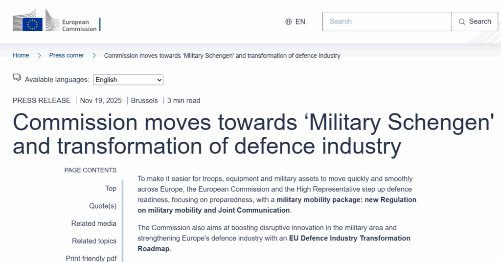This screenshot has height=262, width=501.
Task: Click the Search button
Action: pos(475,22)
